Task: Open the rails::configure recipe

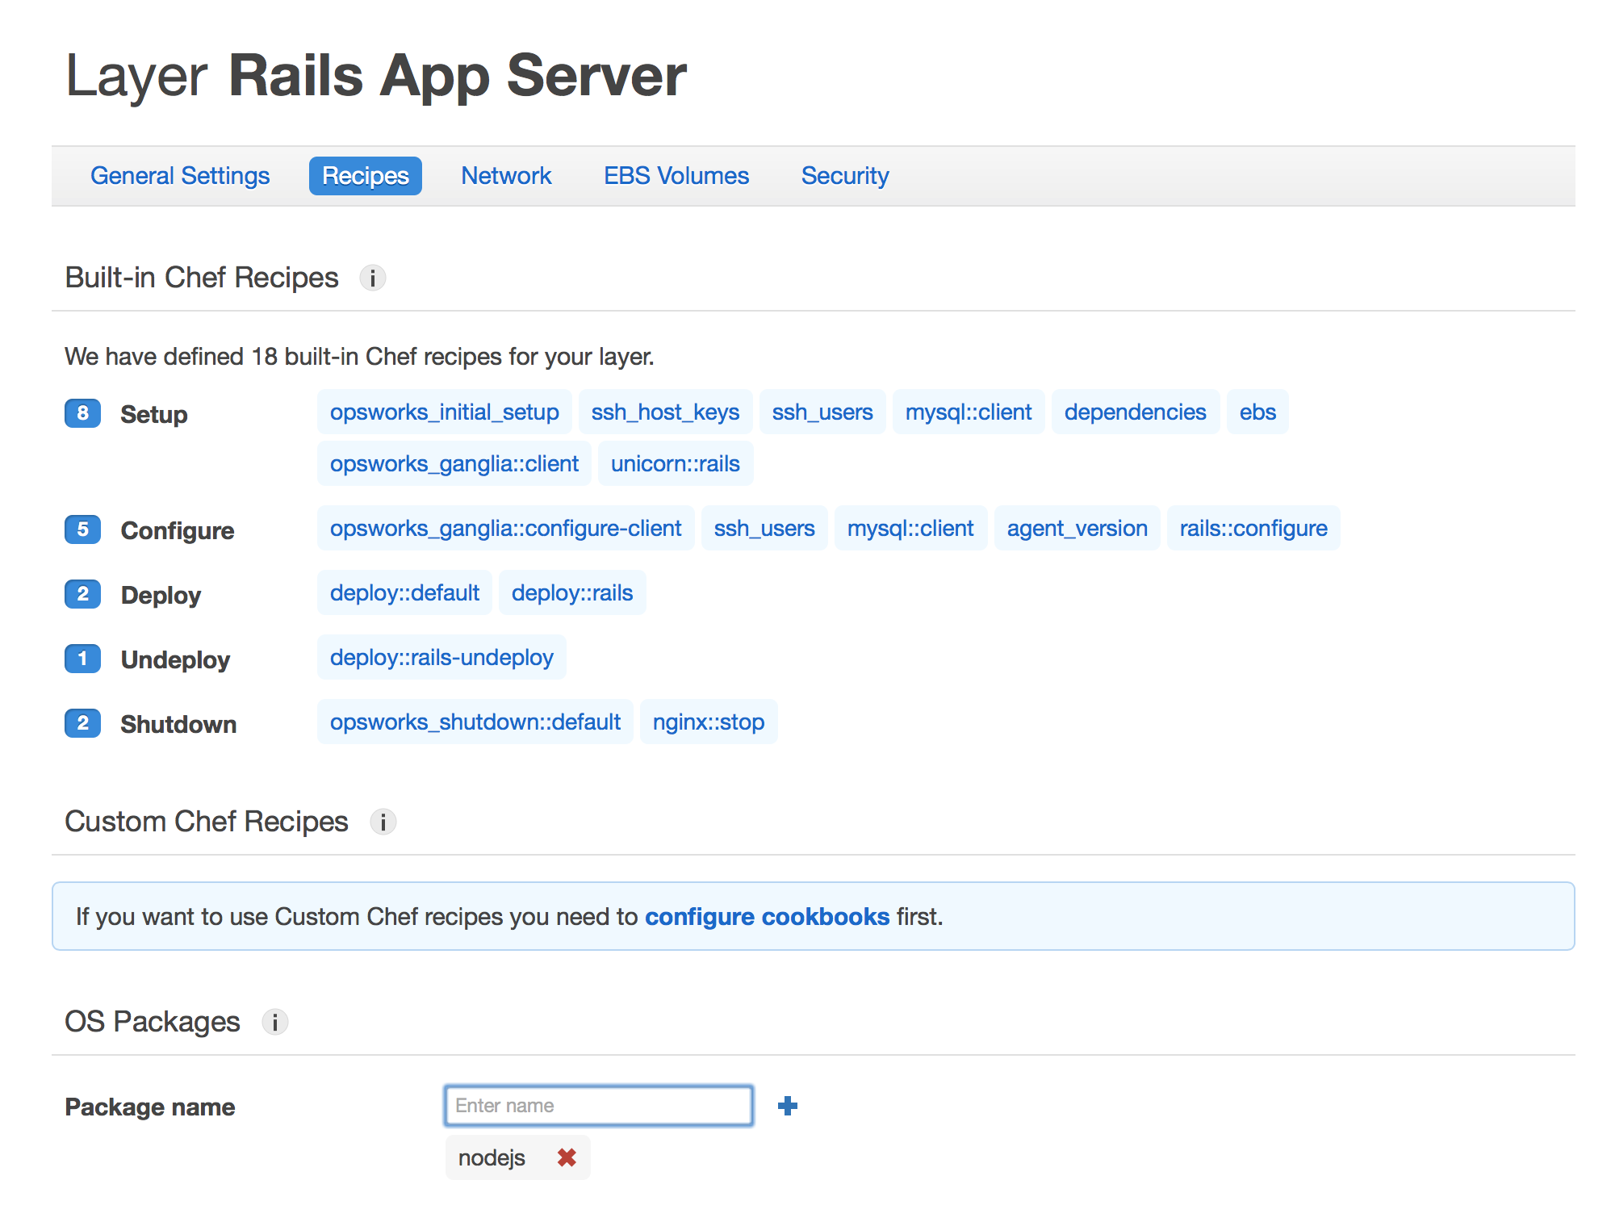Action: pos(1253,528)
